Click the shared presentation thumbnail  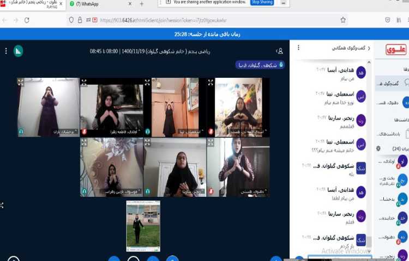[143, 226]
